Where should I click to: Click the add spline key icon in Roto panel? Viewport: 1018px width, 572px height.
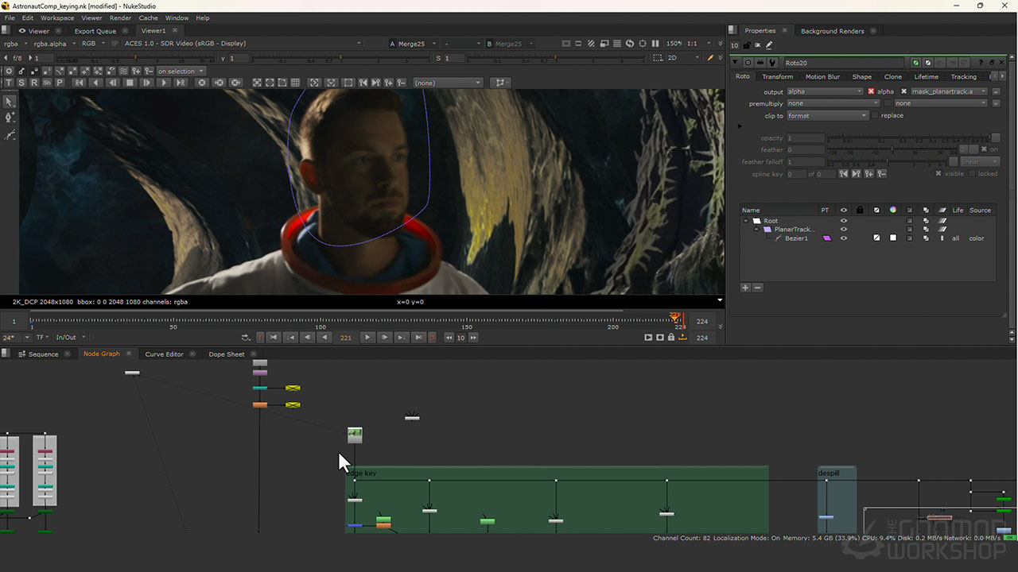tap(867, 173)
